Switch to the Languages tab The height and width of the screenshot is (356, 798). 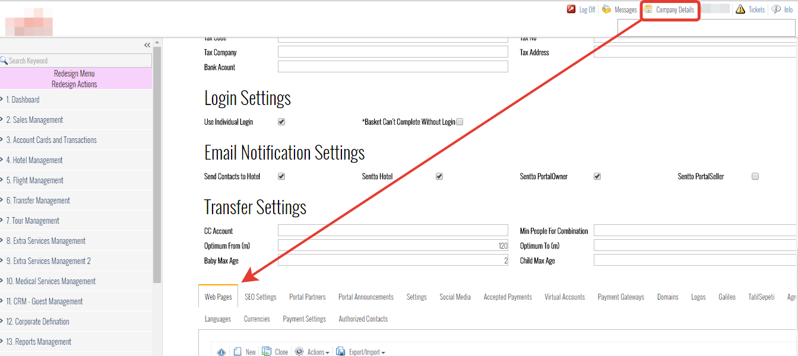(218, 319)
